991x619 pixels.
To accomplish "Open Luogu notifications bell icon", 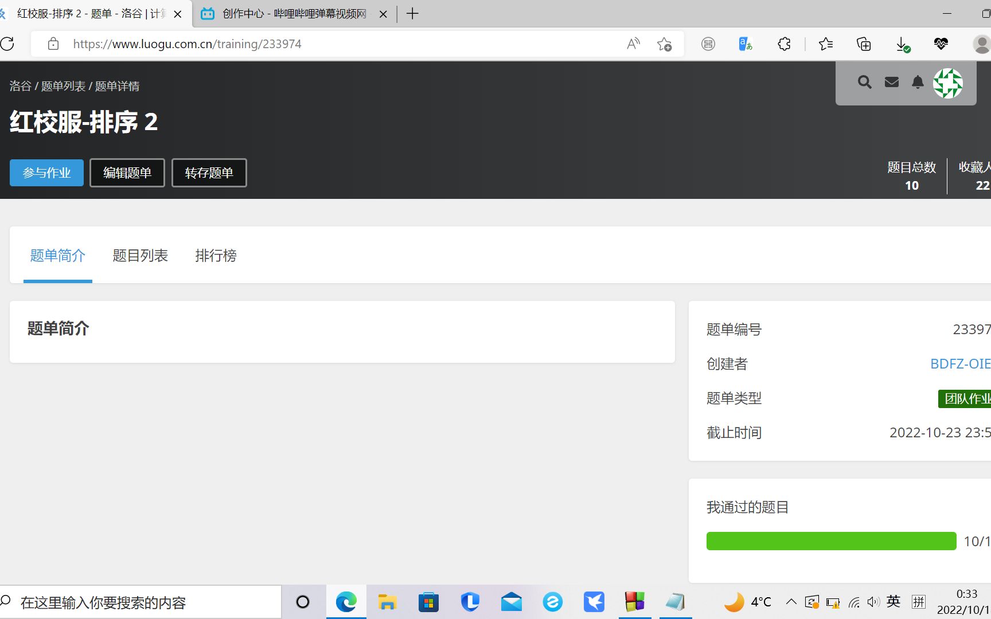I will pyautogui.click(x=918, y=83).
